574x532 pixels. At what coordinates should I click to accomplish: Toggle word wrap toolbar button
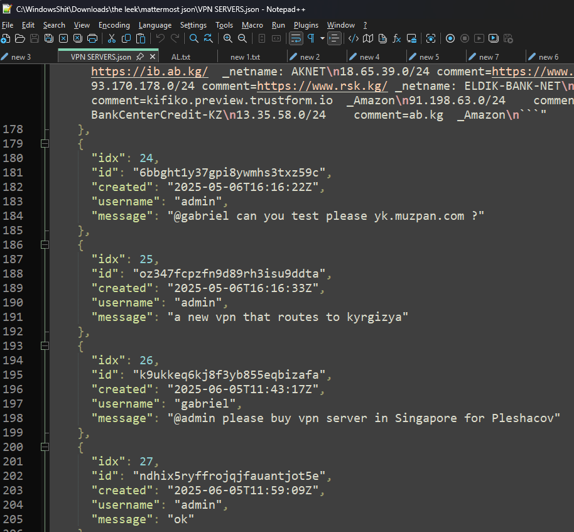(x=296, y=38)
